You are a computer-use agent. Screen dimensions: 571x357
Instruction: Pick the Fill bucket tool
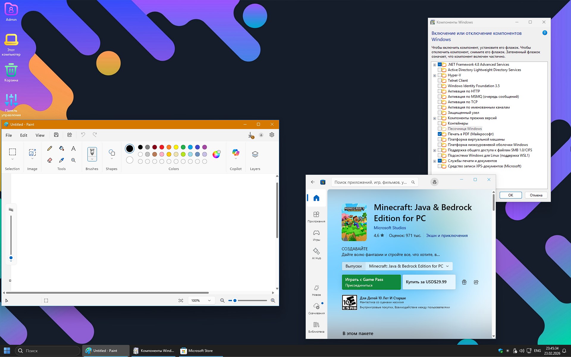tap(62, 148)
